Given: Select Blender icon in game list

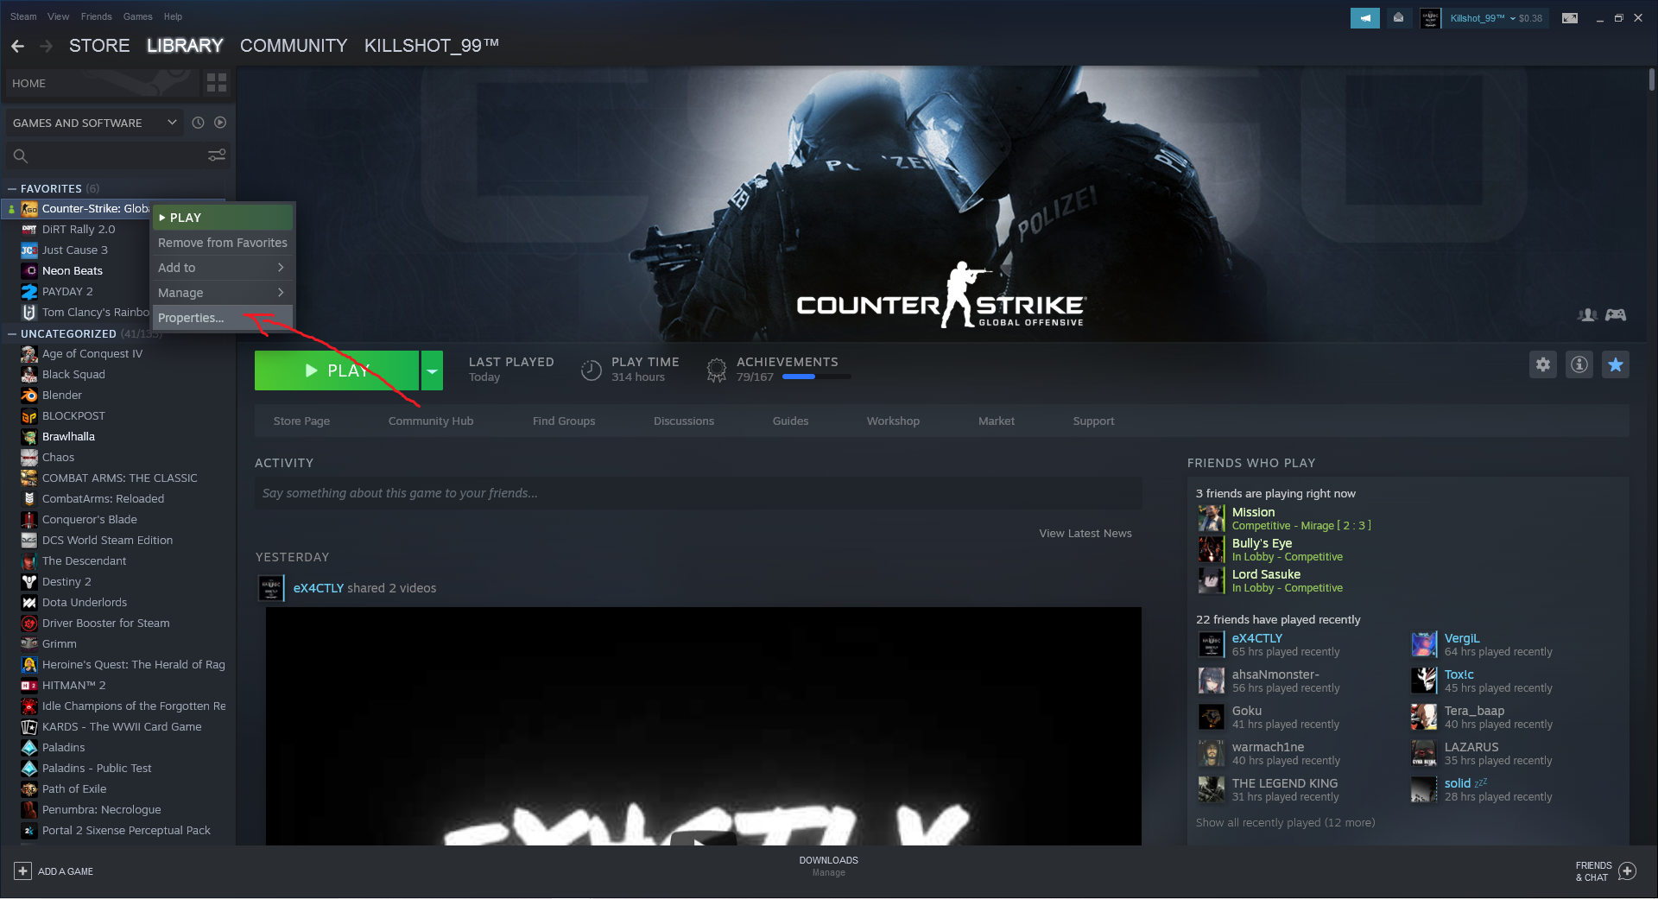Looking at the screenshot, I should point(29,396).
